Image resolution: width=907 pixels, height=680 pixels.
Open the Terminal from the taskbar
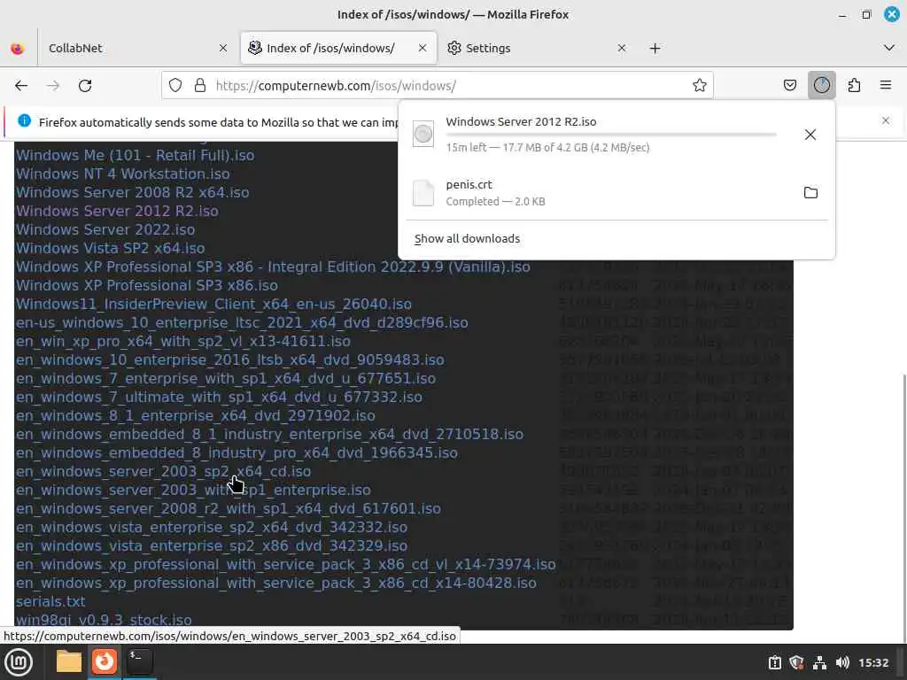(x=139, y=661)
